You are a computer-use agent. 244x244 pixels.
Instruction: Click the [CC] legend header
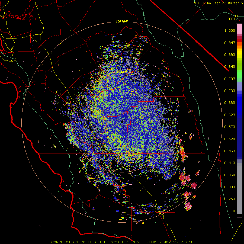(231, 19)
